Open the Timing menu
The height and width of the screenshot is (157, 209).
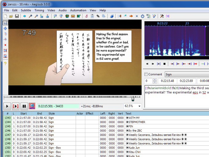coord(39,10)
